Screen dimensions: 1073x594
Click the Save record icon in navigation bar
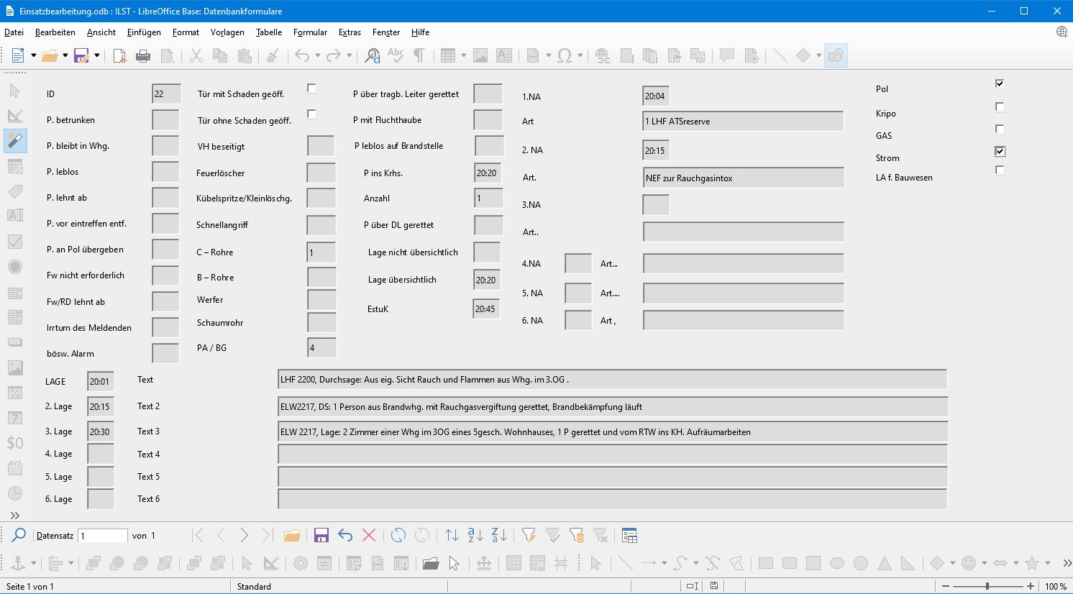coord(321,536)
